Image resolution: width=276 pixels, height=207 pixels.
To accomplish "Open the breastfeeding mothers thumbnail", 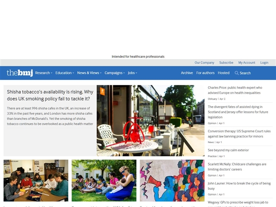I will point(104,180).
